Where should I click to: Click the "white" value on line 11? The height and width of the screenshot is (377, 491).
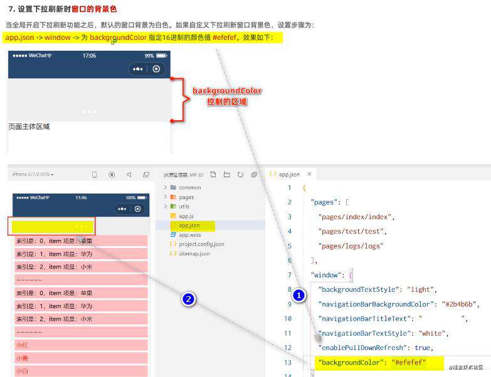(x=432, y=333)
